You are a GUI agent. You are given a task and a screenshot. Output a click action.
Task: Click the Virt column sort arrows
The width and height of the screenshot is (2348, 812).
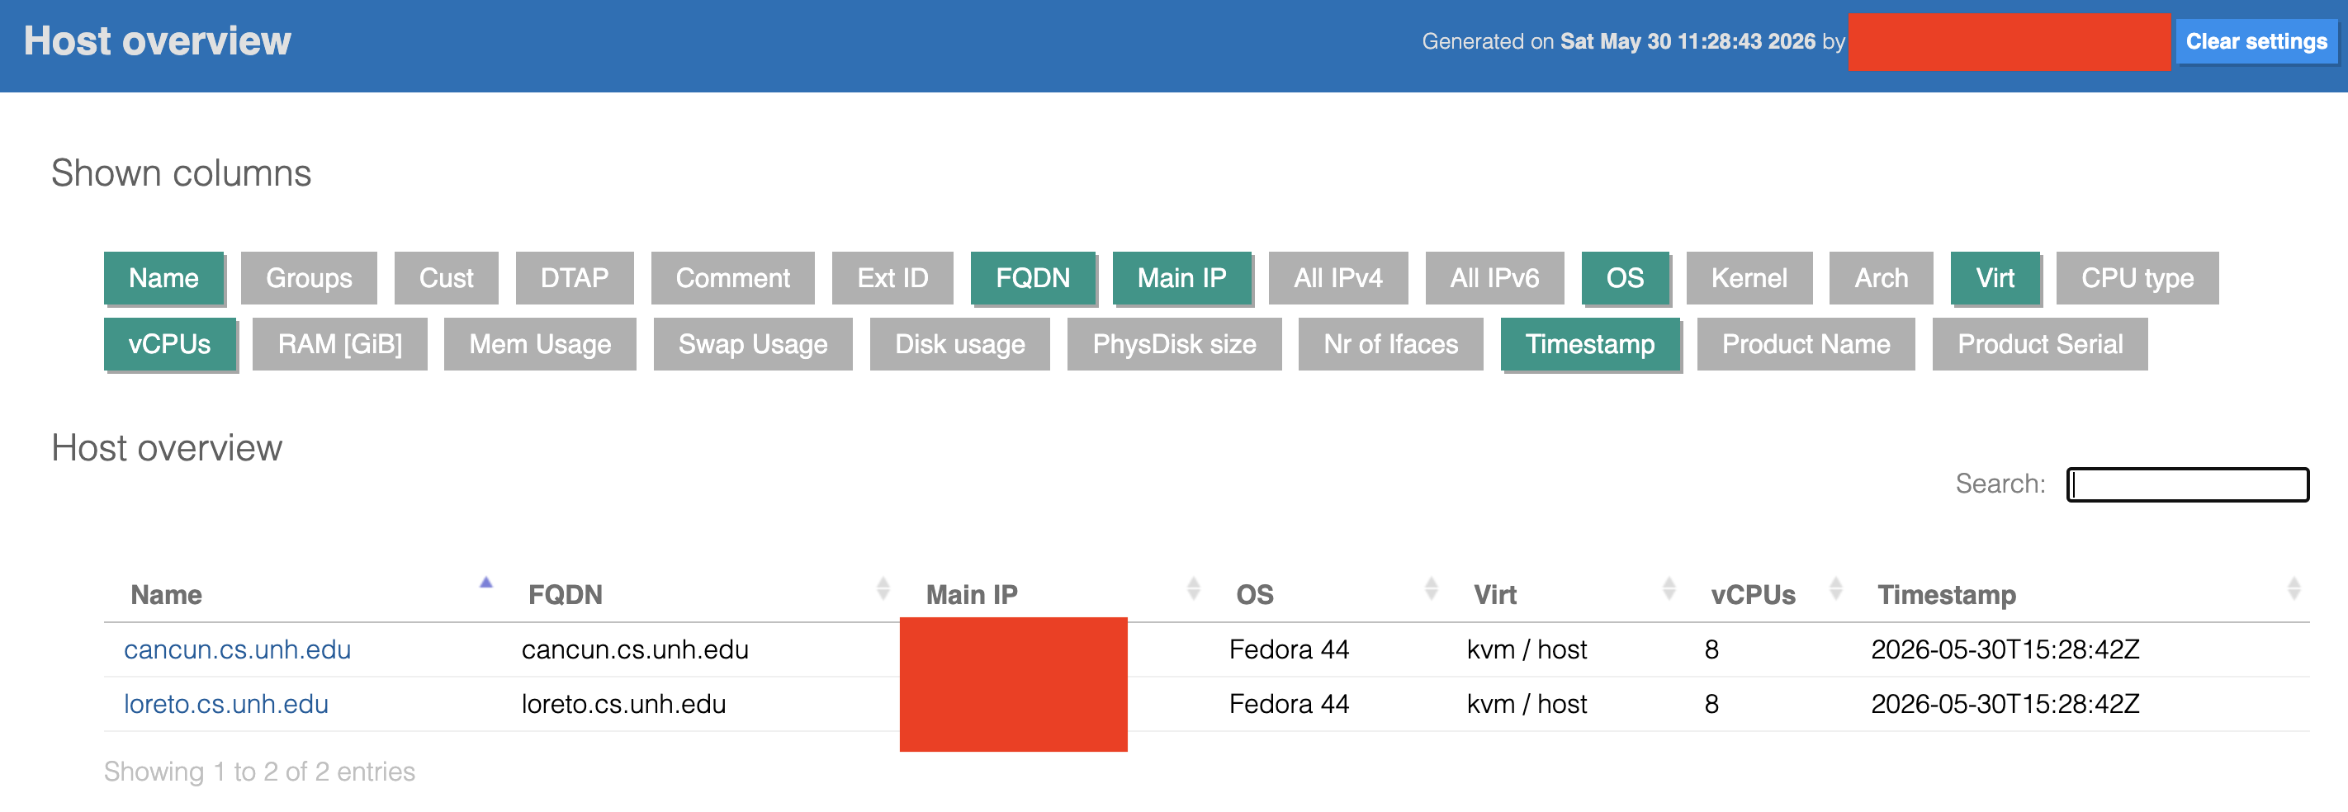coord(1669,588)
